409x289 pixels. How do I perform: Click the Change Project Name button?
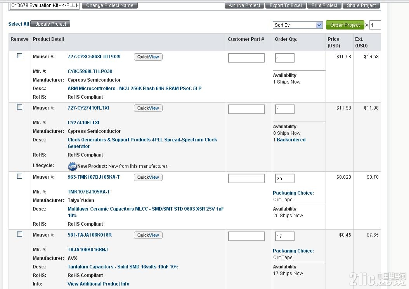point(110,5)
